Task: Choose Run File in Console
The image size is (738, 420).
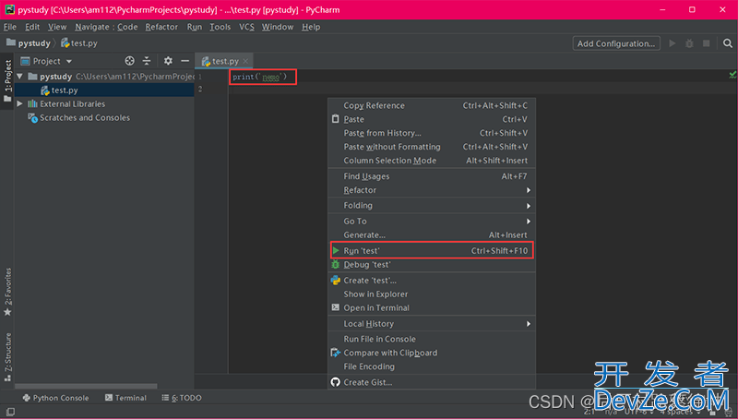Action: pos(432,339)
